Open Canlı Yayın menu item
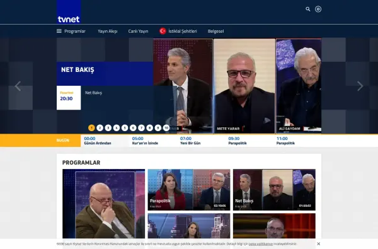Screen dimensions: 378x249 [138, 31]
